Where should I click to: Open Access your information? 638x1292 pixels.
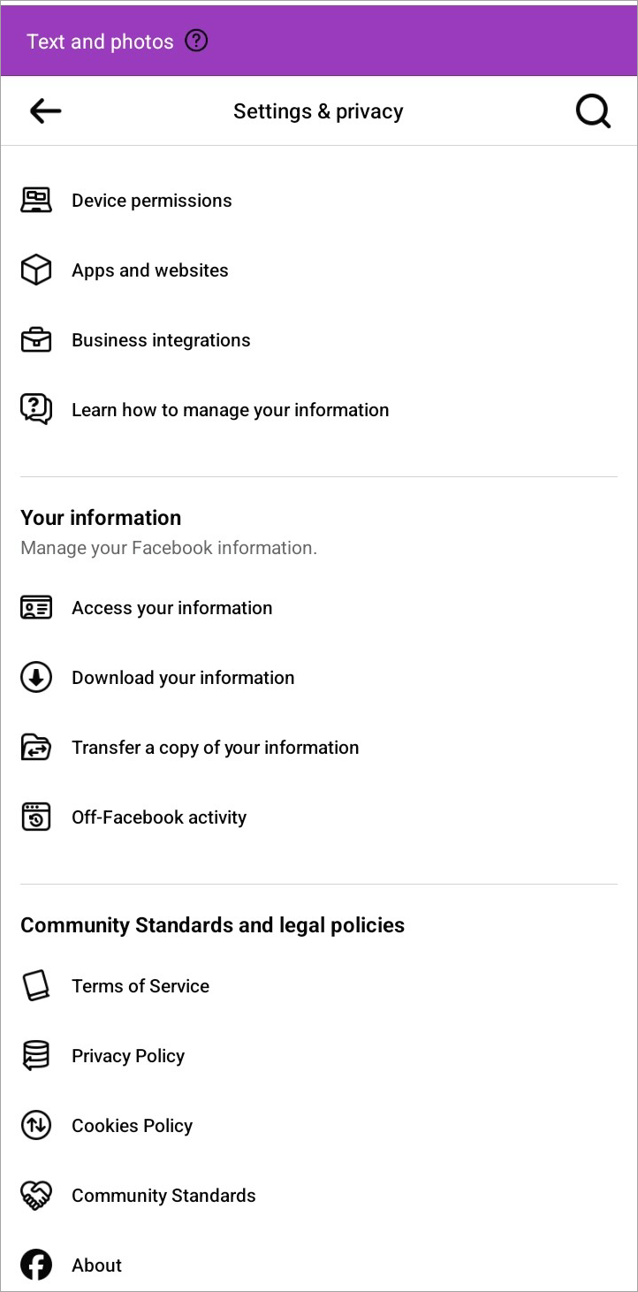(x=172, y=608)
